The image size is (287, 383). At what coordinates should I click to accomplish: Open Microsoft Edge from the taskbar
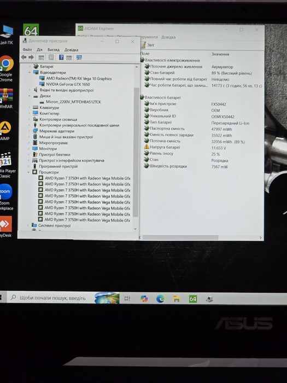click(160, 299)
